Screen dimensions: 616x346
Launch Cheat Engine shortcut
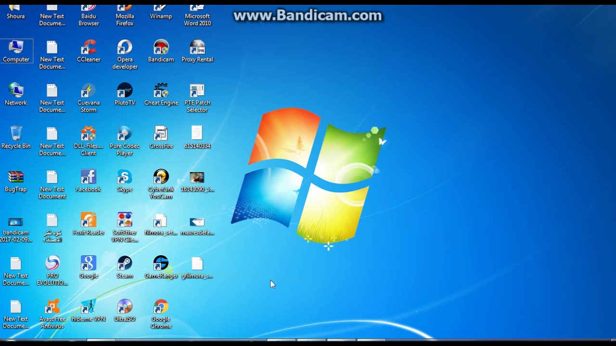pos(161,95)
